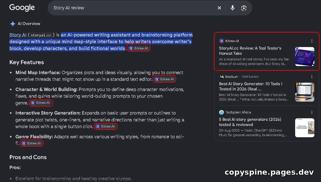Screen dimensions: 321x182
Task: Click the Edraw.AI card thumbnail image
Action: click(305, 57)
